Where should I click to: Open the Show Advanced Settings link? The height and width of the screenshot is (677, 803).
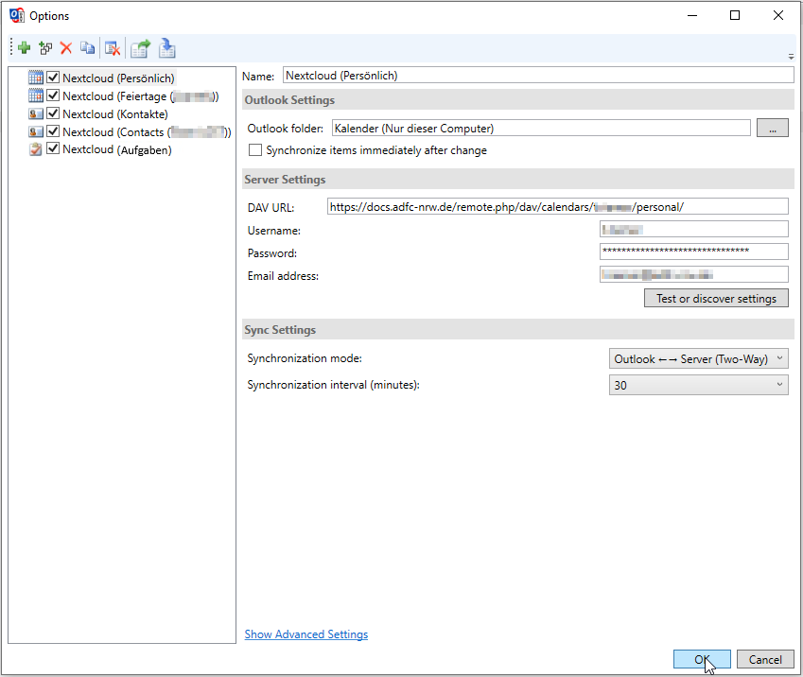[306, 634]
